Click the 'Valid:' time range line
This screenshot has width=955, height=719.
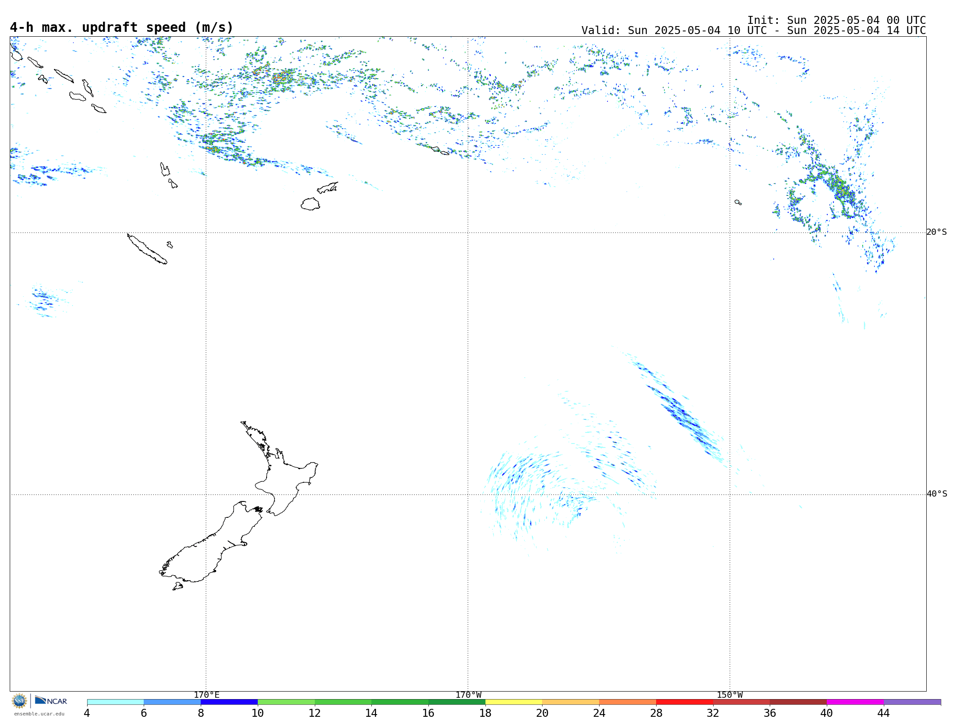[753, 31]
